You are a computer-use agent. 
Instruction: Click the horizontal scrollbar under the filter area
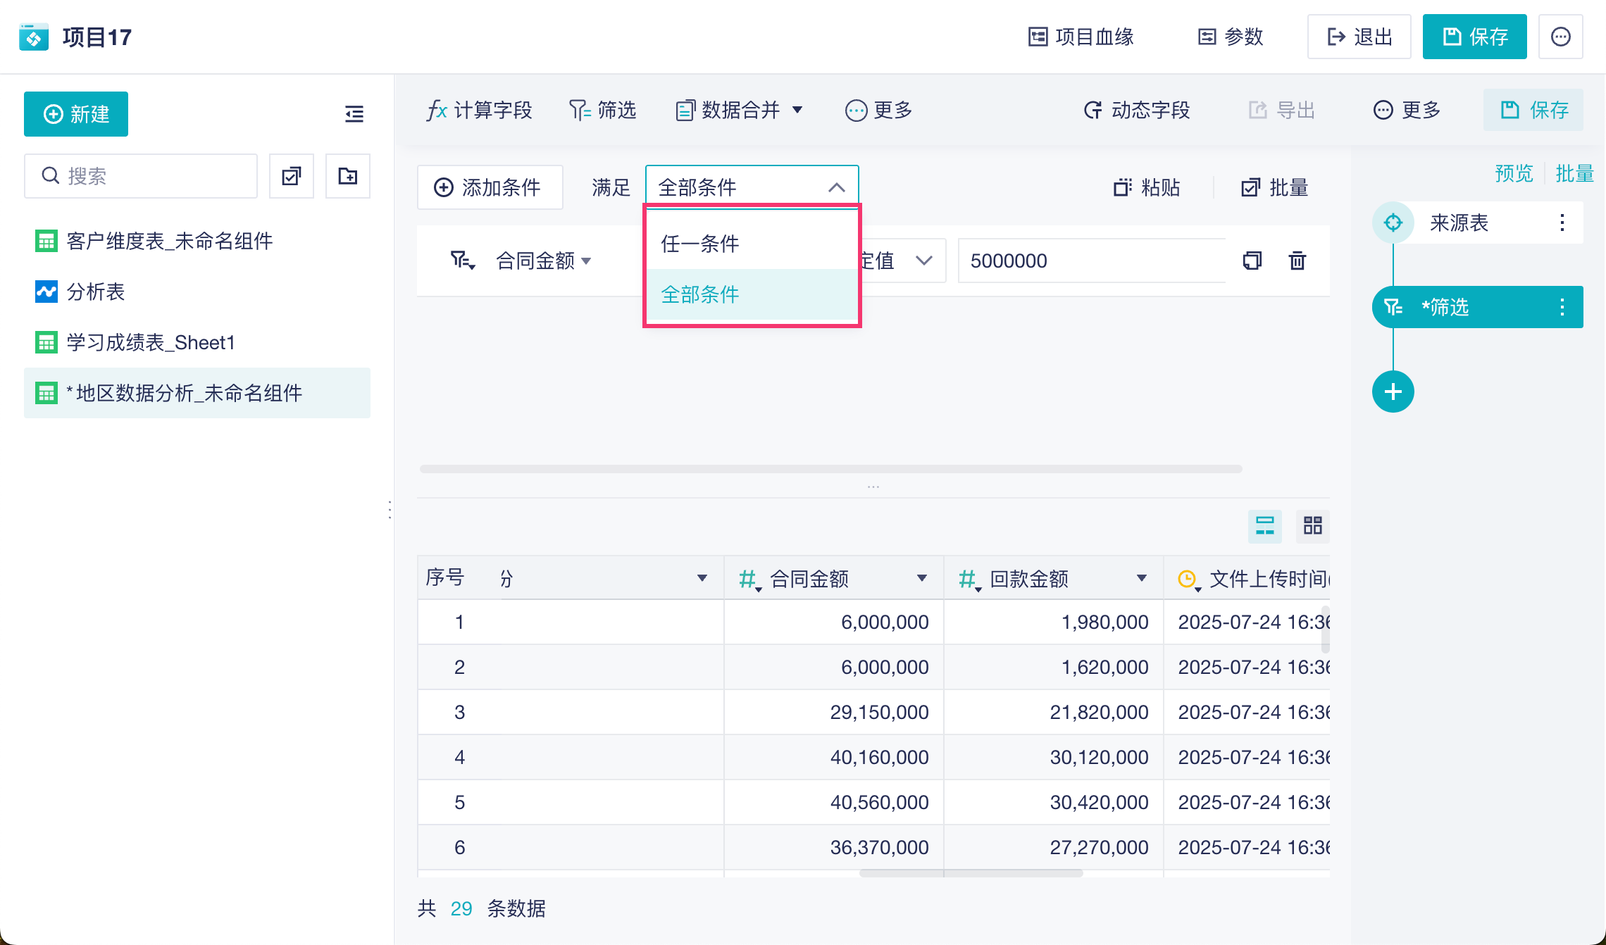click(830, 469)
